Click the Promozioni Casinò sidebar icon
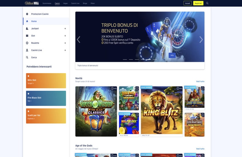This screenshot has height=157, width=242. [x=27, y=14]
